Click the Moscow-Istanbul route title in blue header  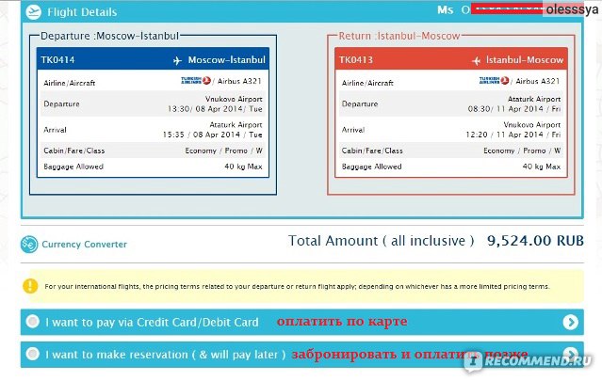point(226,60)
